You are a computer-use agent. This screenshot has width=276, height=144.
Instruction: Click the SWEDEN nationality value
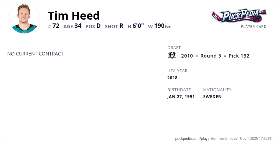point(212,96)
